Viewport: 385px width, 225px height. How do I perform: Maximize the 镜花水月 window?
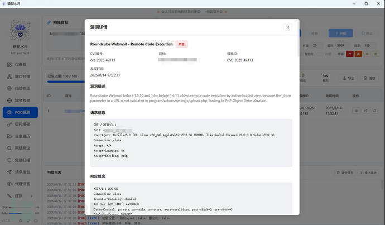(366, 4)
